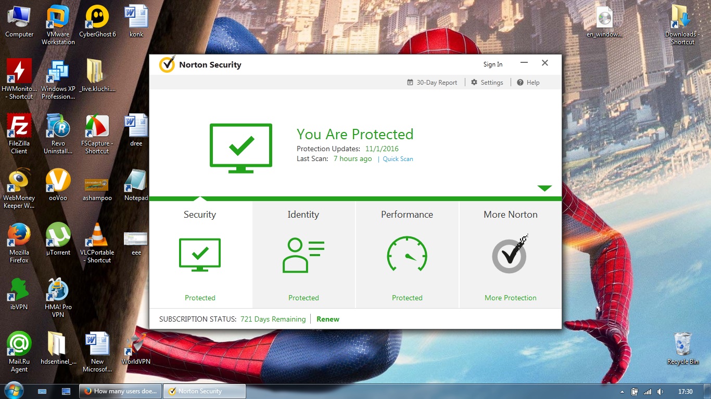This screenshot has height=399, width=711.
Task: Select the konk Word document
Action: click(136, 22)
